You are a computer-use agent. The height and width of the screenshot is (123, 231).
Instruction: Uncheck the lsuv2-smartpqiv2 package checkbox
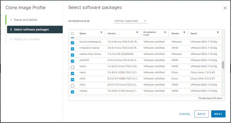coord(72,43)
